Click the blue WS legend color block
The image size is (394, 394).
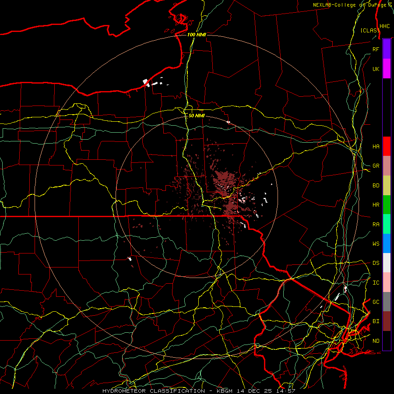tap(387, 243)
